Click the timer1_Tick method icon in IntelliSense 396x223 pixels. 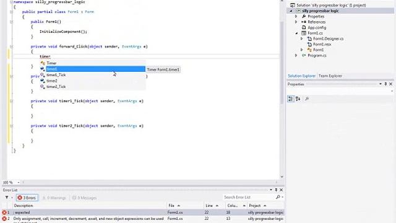43,75
